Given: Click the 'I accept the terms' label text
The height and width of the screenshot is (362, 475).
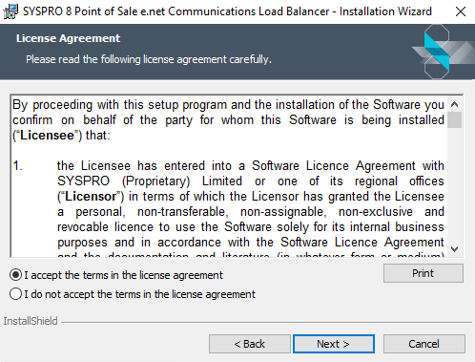Looking at the screenshot, I should point(124,275).
